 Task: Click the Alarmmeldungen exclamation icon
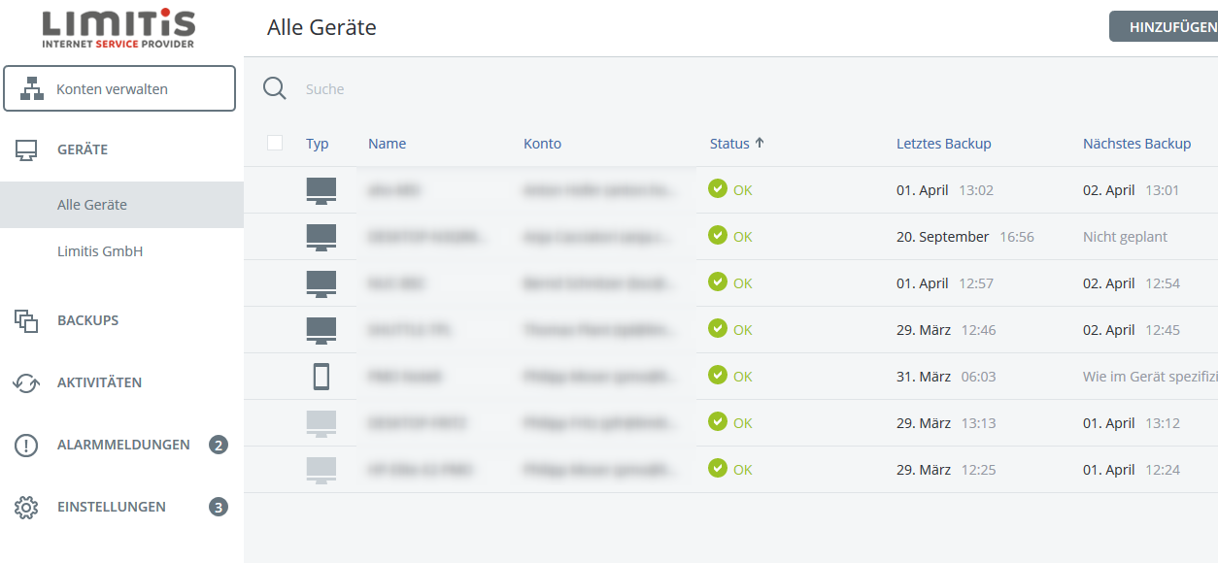click(26, 446)
